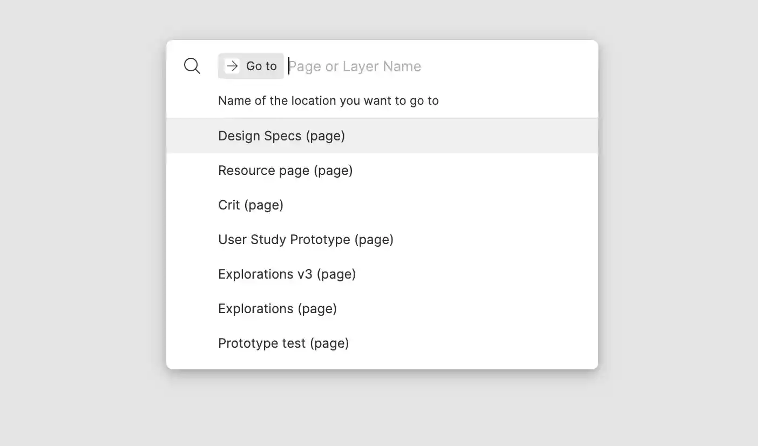Go to the Prototype test page
Viewport: 758px width, 446px height.
click(x=283, y=343)
